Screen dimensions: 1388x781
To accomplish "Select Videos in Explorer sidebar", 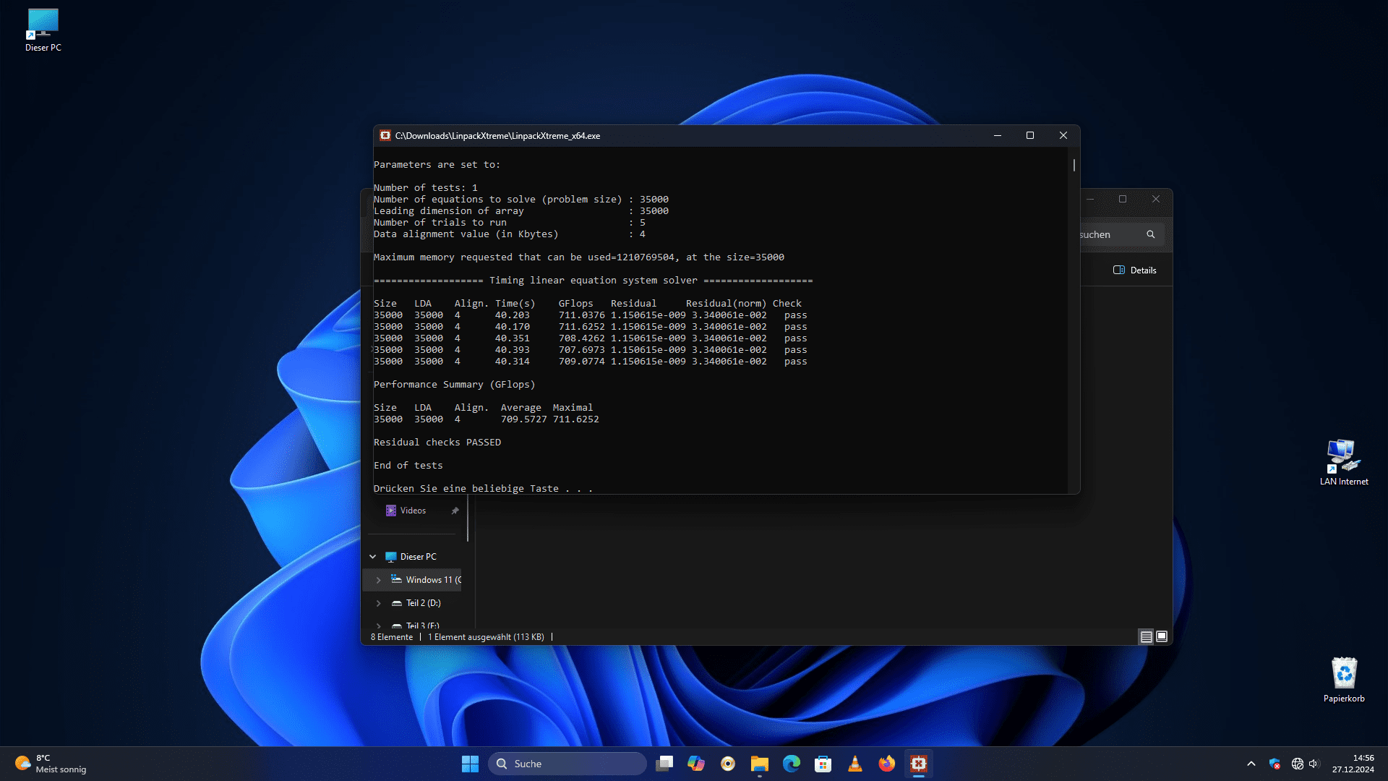I will (x=413, y=511).
